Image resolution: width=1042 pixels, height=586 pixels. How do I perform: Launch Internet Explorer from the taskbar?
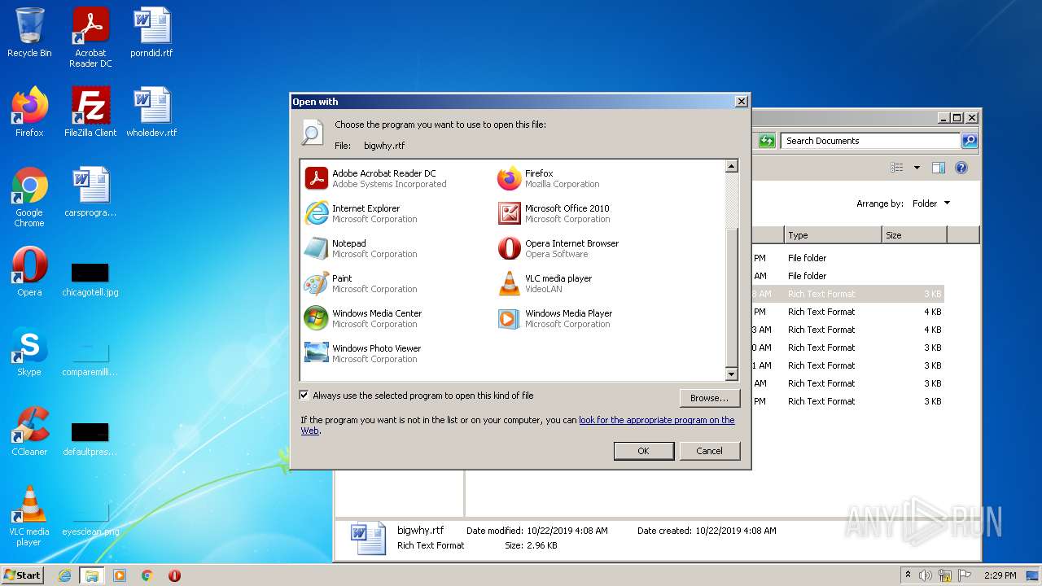(x=64, y=575)
